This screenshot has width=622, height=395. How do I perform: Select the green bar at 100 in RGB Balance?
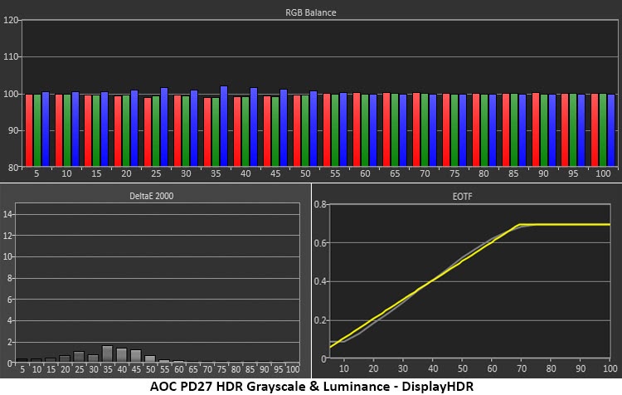point(603,129)
